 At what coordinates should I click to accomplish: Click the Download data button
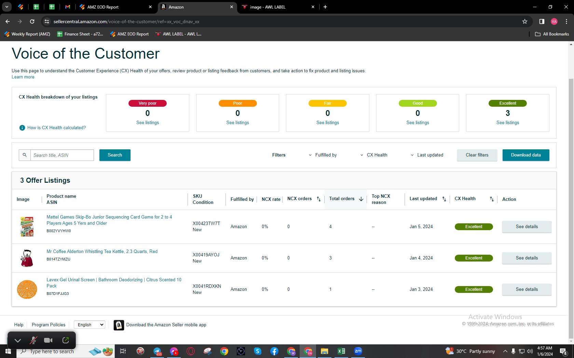coord(526,155)
